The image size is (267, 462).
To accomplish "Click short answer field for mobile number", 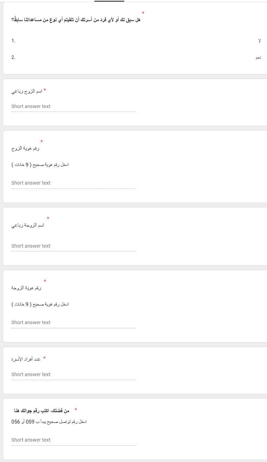I will 73,440.
